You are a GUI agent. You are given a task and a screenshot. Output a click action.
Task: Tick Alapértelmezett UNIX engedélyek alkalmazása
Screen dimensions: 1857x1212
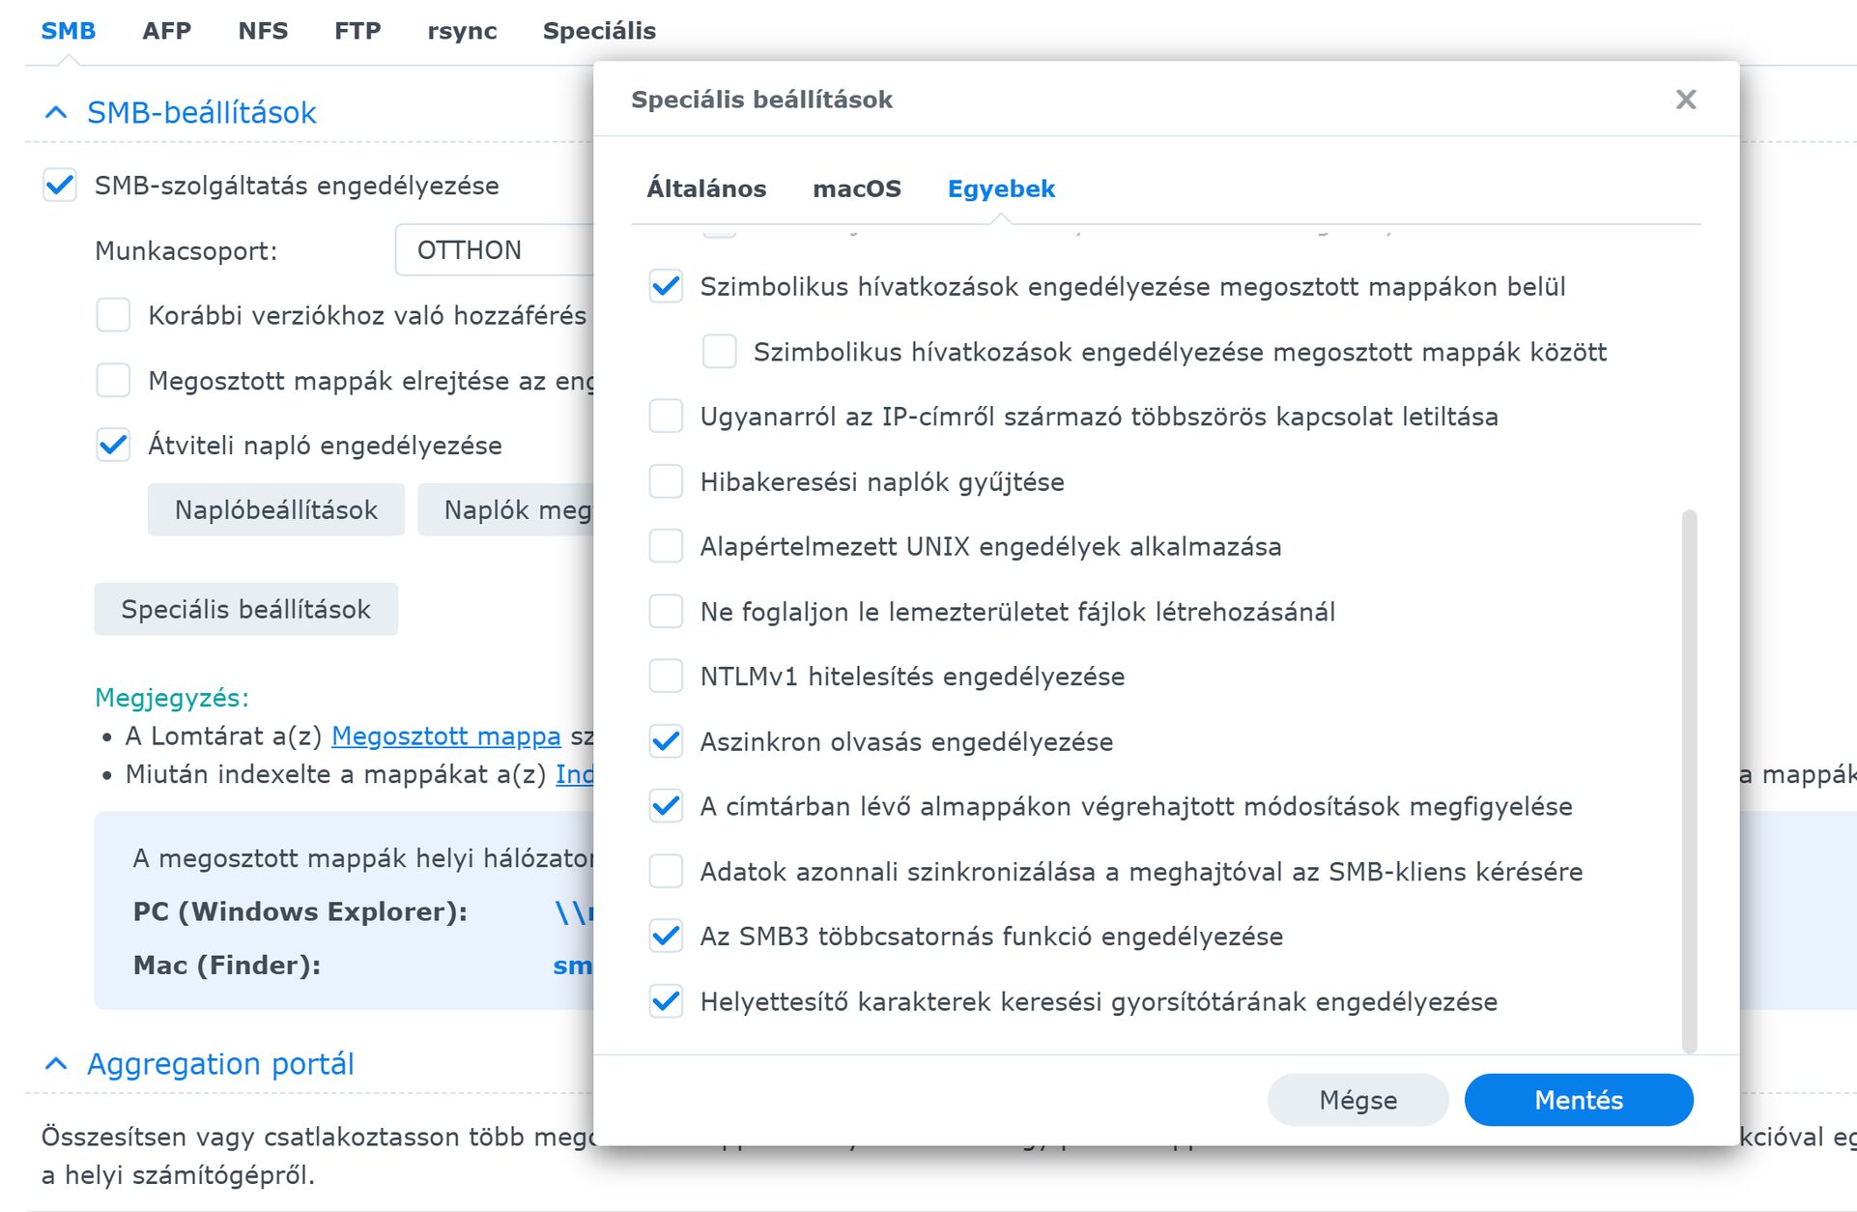coord(666,546)
